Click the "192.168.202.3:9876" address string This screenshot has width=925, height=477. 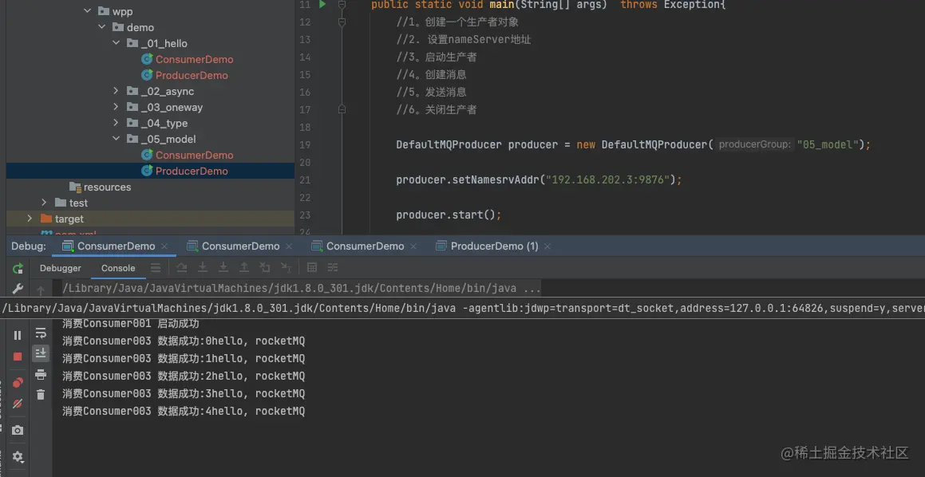pos(608,179)
